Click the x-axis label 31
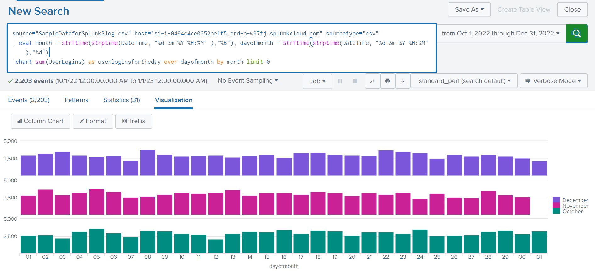Screen dimensions: 595x272 [x=539, y=257]
